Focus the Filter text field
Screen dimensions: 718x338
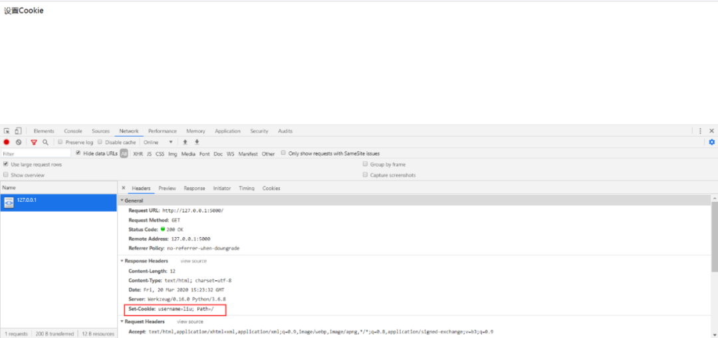pyautogui.click(x=36, y=153)
